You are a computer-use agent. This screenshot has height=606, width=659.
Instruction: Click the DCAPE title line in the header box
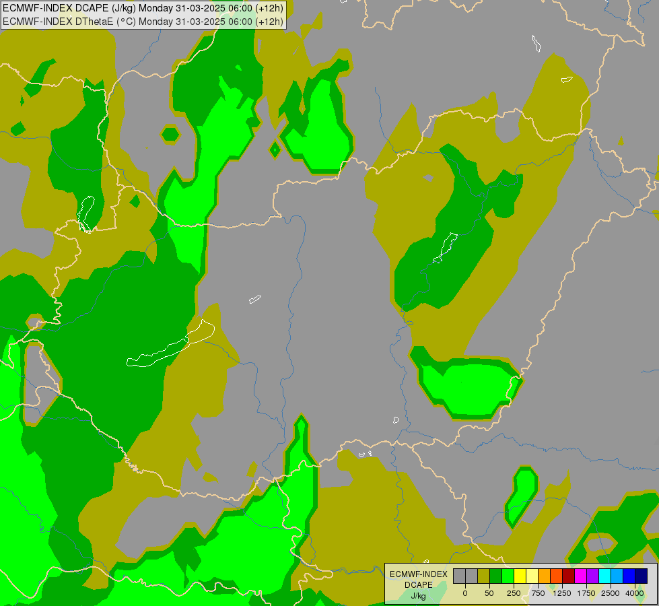point(143,8)
